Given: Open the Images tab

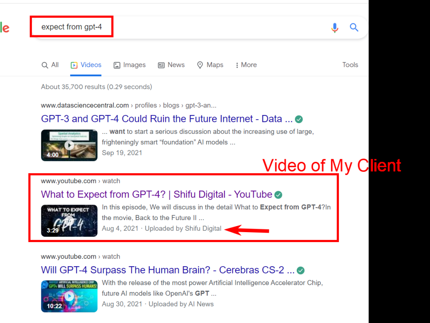Looking at the screenshot, I should (129, 65).
